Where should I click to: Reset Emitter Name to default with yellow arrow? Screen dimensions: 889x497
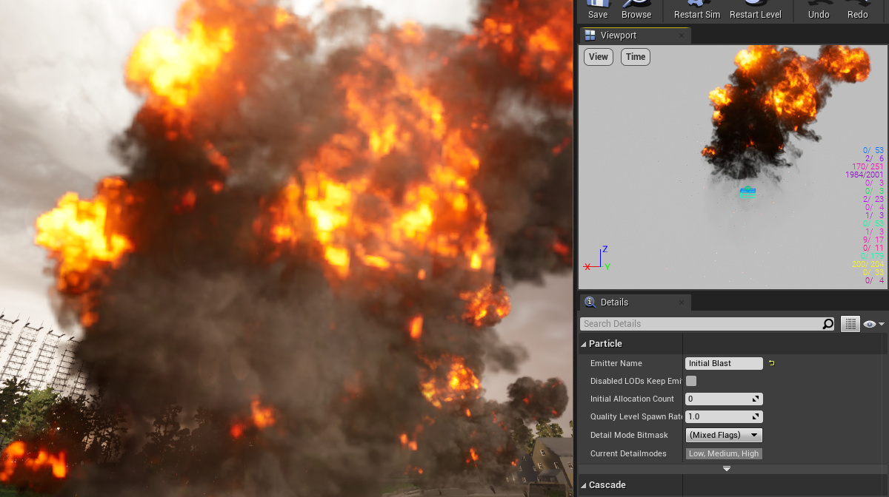tap(772, 363)
